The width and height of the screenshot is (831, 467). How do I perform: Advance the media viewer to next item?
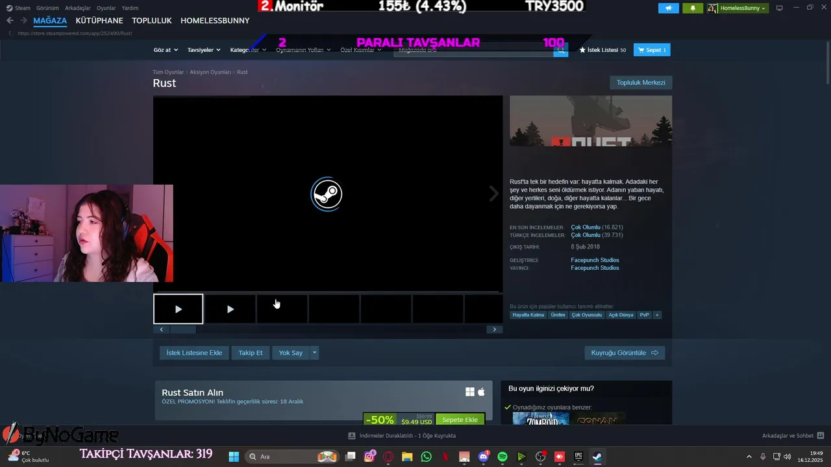coord(493,193)
